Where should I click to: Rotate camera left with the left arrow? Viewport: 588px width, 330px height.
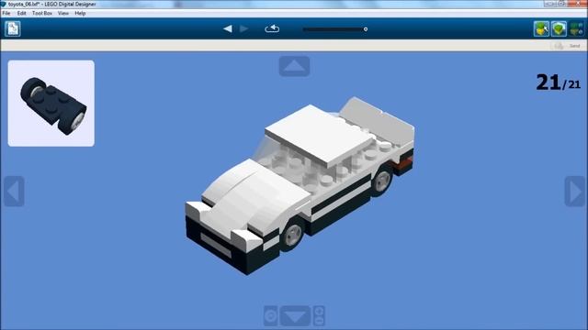click(14, 192)
